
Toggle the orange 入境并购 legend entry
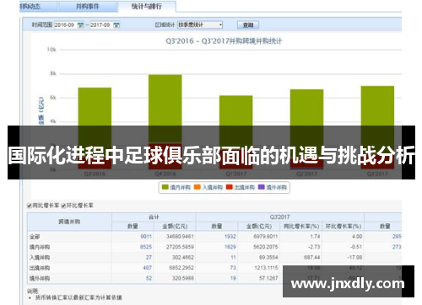[208, 187]
